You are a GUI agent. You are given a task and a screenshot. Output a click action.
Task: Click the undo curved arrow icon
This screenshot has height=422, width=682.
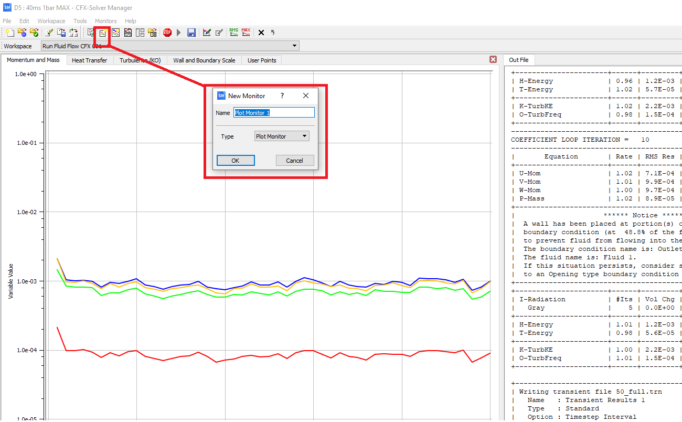[x=272, y=33]
